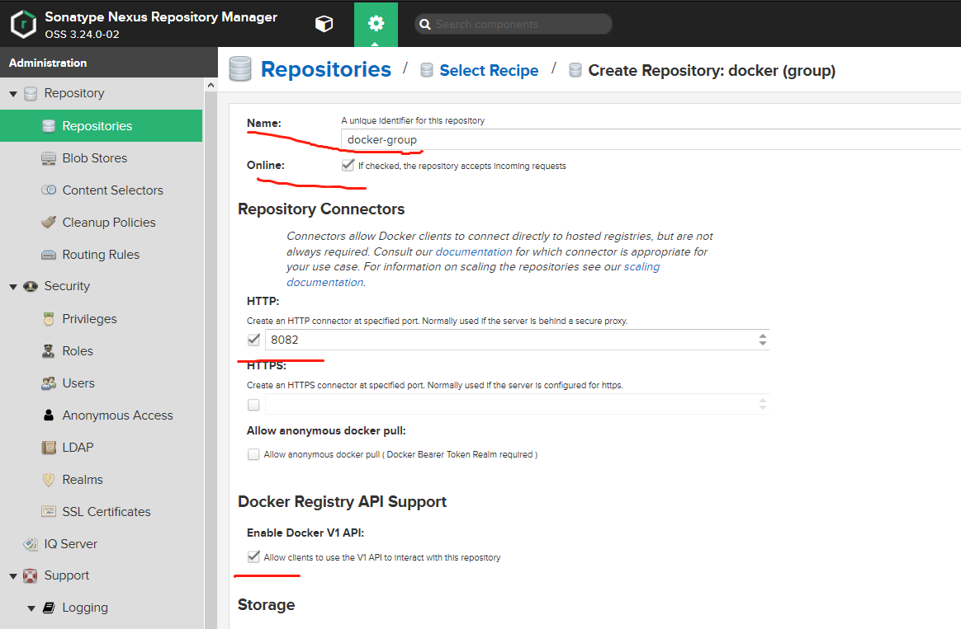Viewport: 961px width, 629px height.
Task: Collapse the Security tree section
Action: (x=13, y=286)
